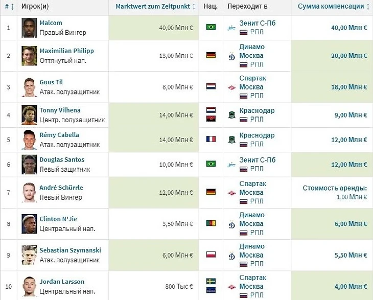Open Jordan Larsson's player page
373x300 pixels.
62,282
